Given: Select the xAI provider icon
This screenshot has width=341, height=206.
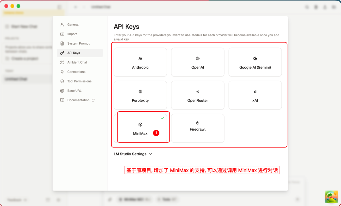Looking at the screenshot, I should pyautogui.click(x=255, y=92).
